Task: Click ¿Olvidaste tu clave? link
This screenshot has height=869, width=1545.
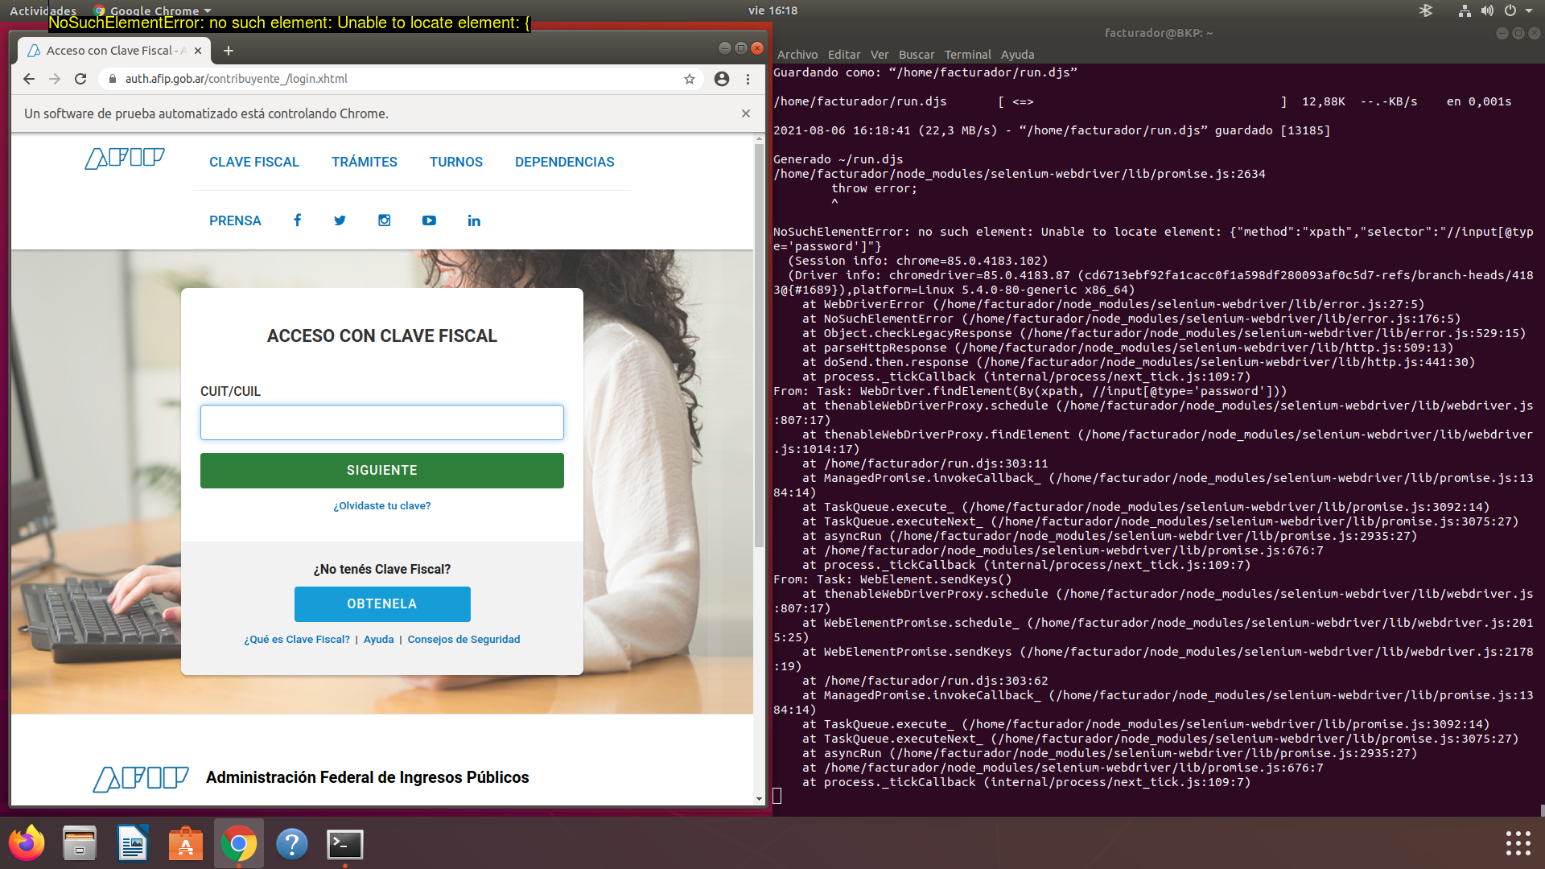Action: pyautogui.click(x=382, y=506)
